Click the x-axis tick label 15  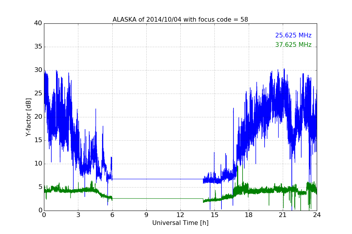click(214, 215)
